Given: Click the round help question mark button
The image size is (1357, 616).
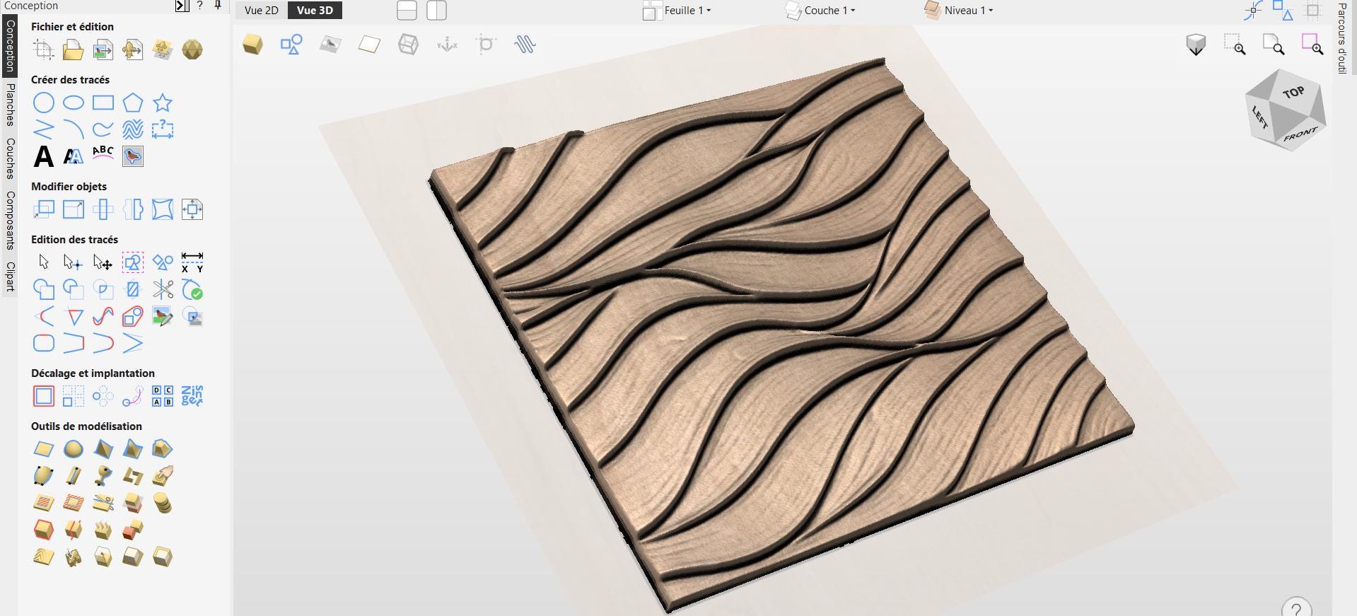Looking at the screenshot, I should (x=1296, y=609).
